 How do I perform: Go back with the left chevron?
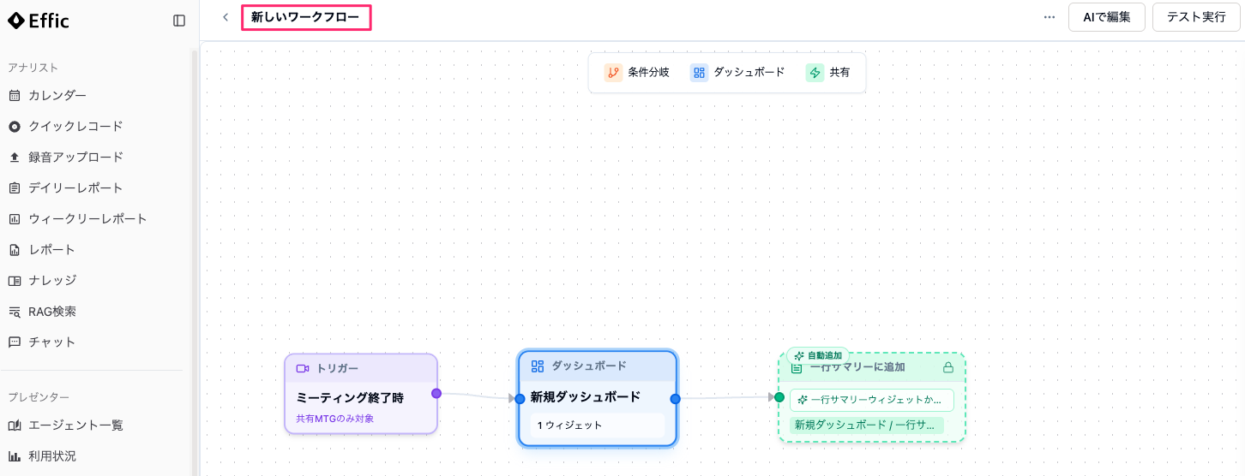(226, 17)
